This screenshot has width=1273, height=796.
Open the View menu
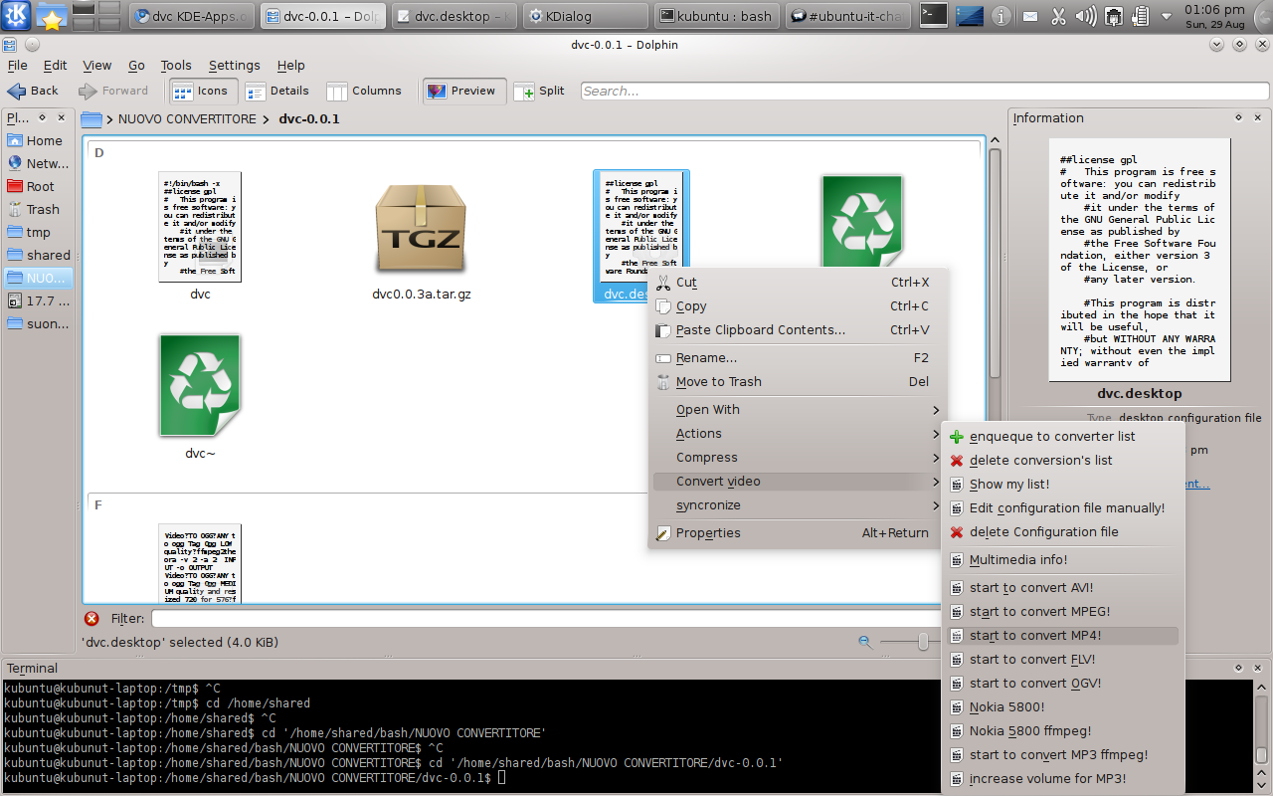(96, 65)
